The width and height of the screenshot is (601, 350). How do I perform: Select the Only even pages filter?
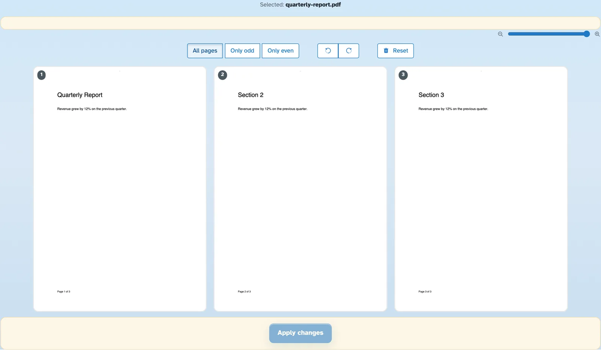[x=280, y=51]
